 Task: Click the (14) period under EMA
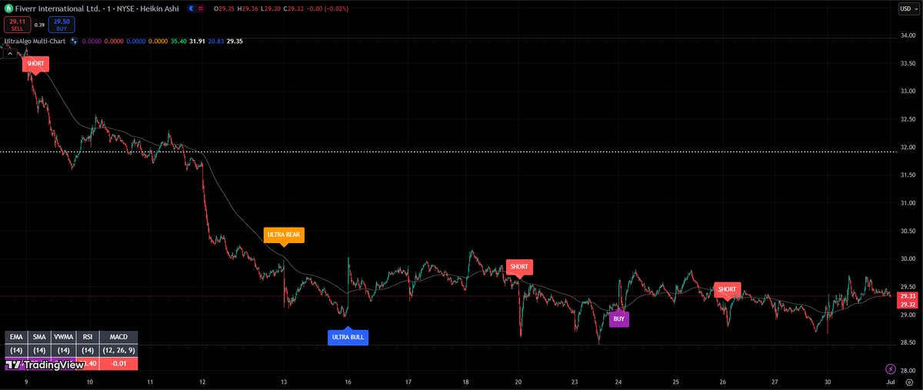16,351
